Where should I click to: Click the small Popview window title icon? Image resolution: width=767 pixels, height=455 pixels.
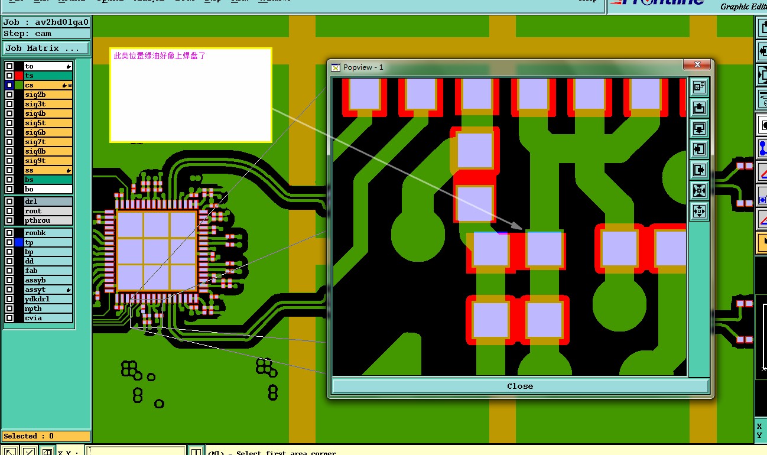336,67
